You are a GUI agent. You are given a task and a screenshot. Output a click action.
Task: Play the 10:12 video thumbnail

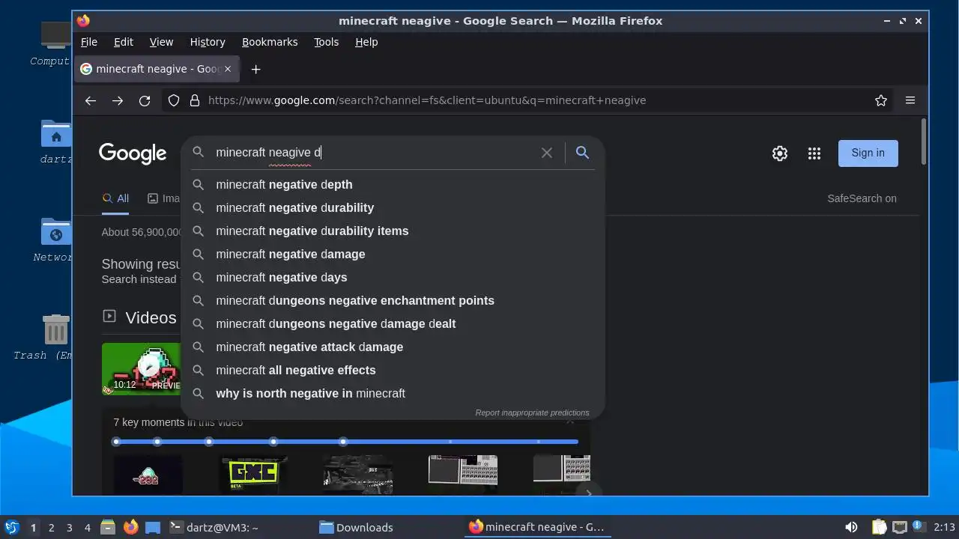[142, 368]
